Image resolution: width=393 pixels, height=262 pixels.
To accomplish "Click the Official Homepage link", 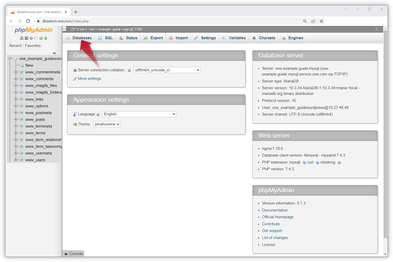I will [278, 217].
